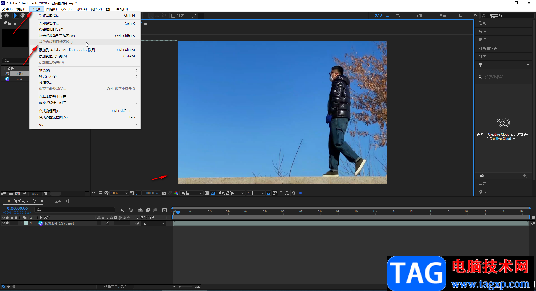Click the Home icon in the toolbar
This screenshot has height=291, width=536.
(7, 16)
